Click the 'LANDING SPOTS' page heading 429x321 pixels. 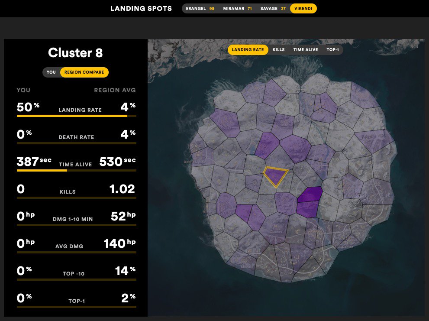[141, 9]
